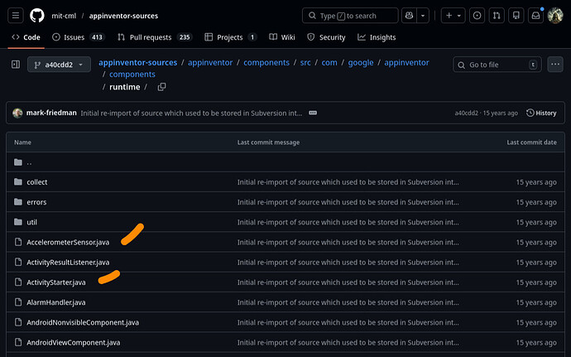This screenshot has width=571, height=357.
Task: Open the user profile avatar menu
Action: point(554,16)
